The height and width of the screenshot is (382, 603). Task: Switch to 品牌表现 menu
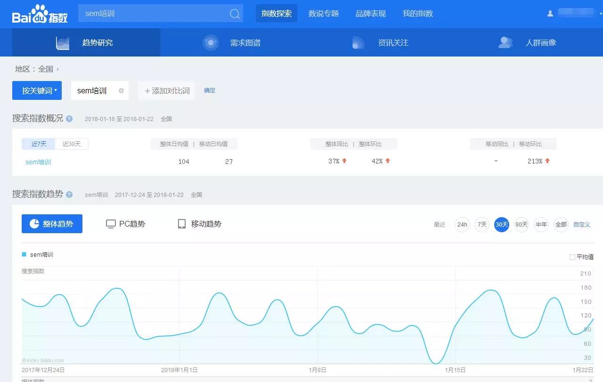point(371,14)
